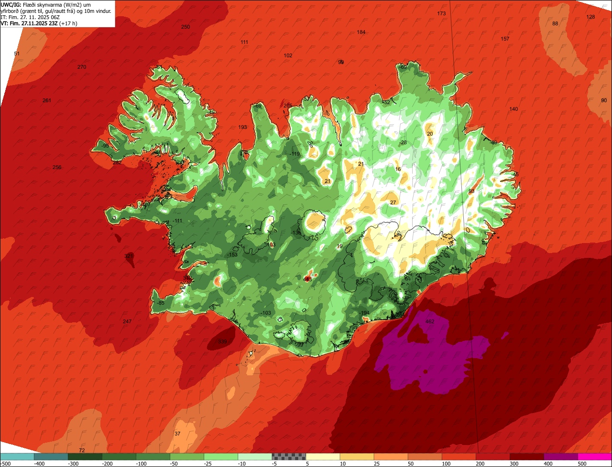This screenshot has height=467, width=612.
Task: Select the 321 value west of Iceland
Action: [x=129, y=256]
